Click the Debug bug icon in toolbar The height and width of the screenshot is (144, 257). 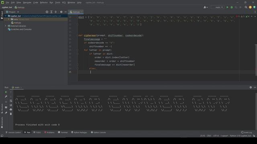click(x=232, y=7)
